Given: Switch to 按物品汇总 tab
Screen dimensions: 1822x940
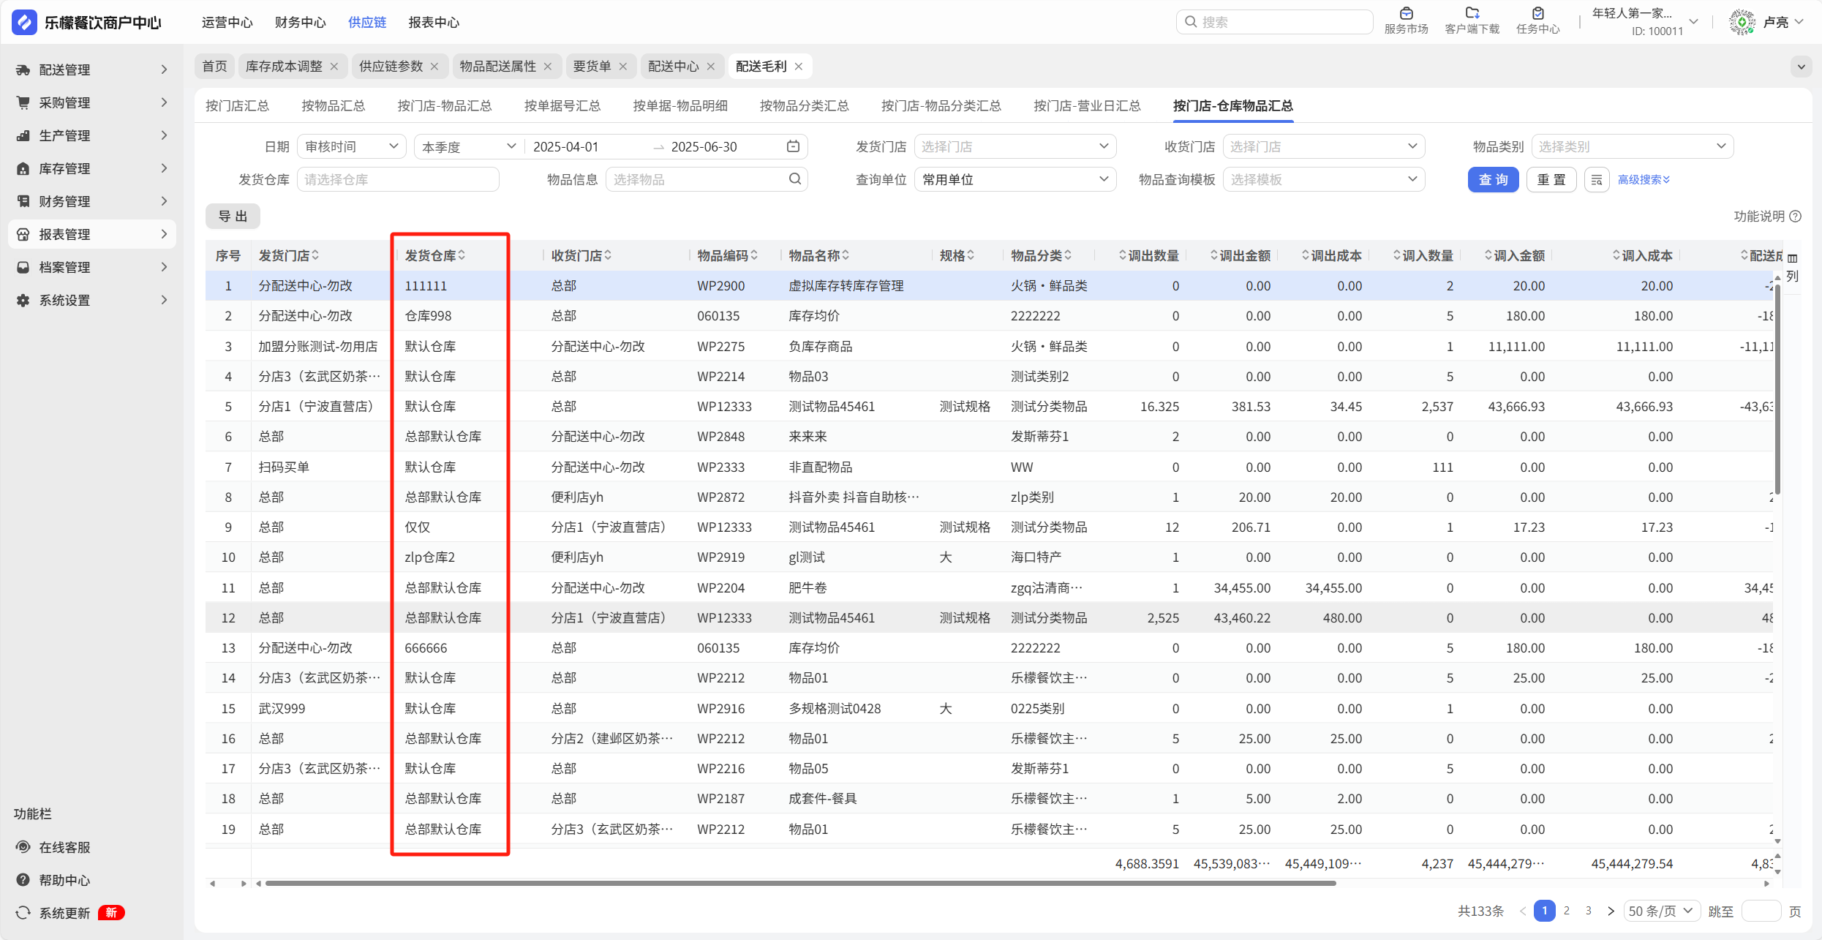Looking at the screenshot, I should coord(333,105).
